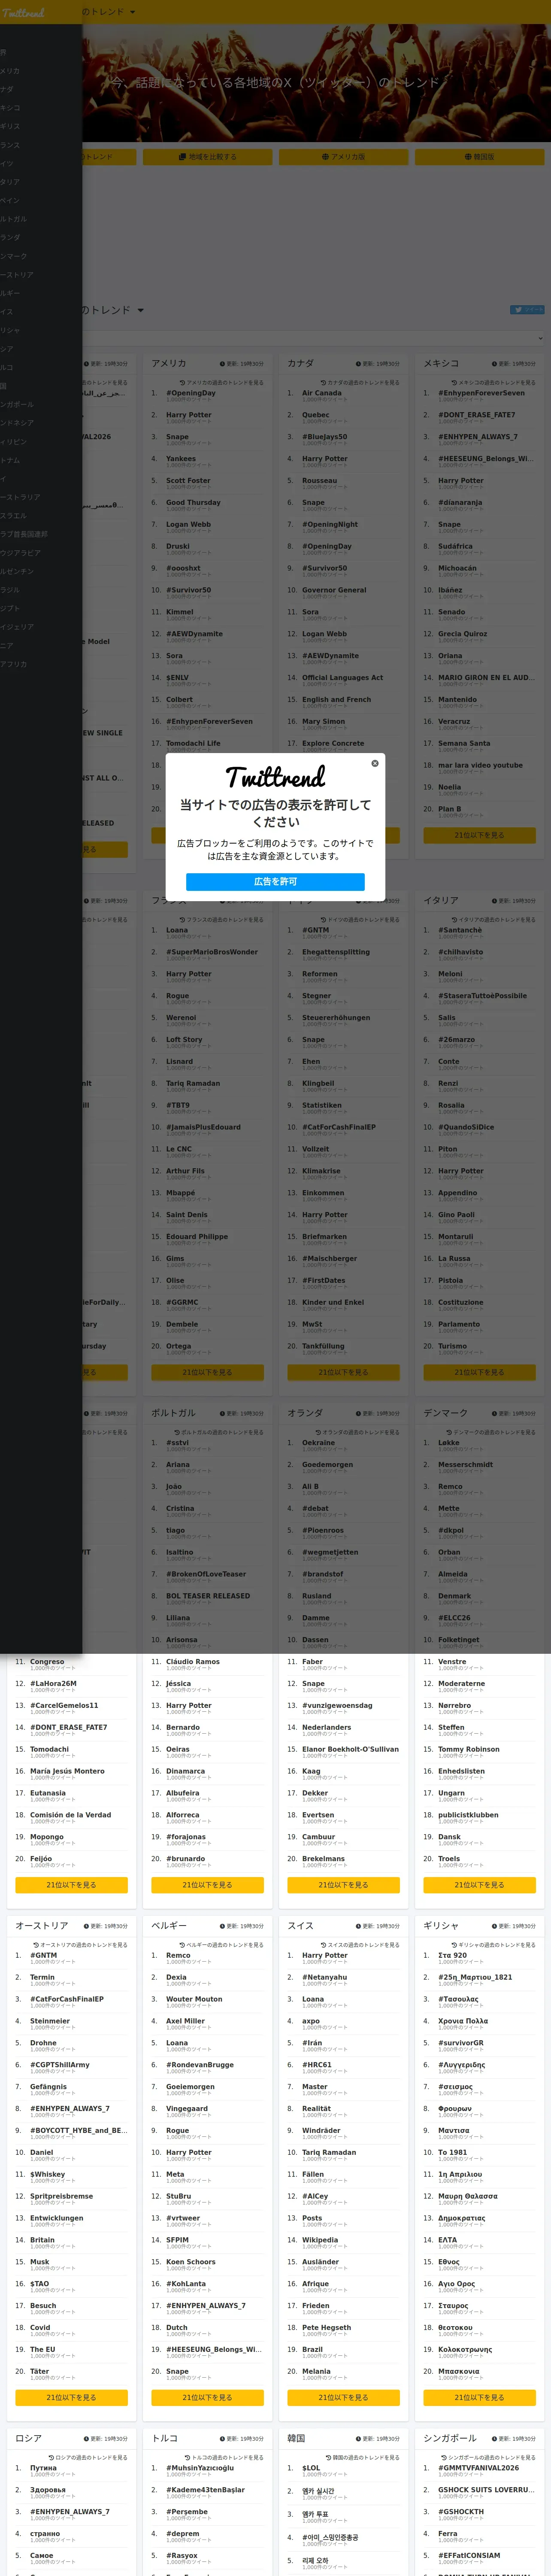Select ンガポール (Singapore) in the left sidebar menu
This screenshot has height=2576, width=551.
pos(17,404)
